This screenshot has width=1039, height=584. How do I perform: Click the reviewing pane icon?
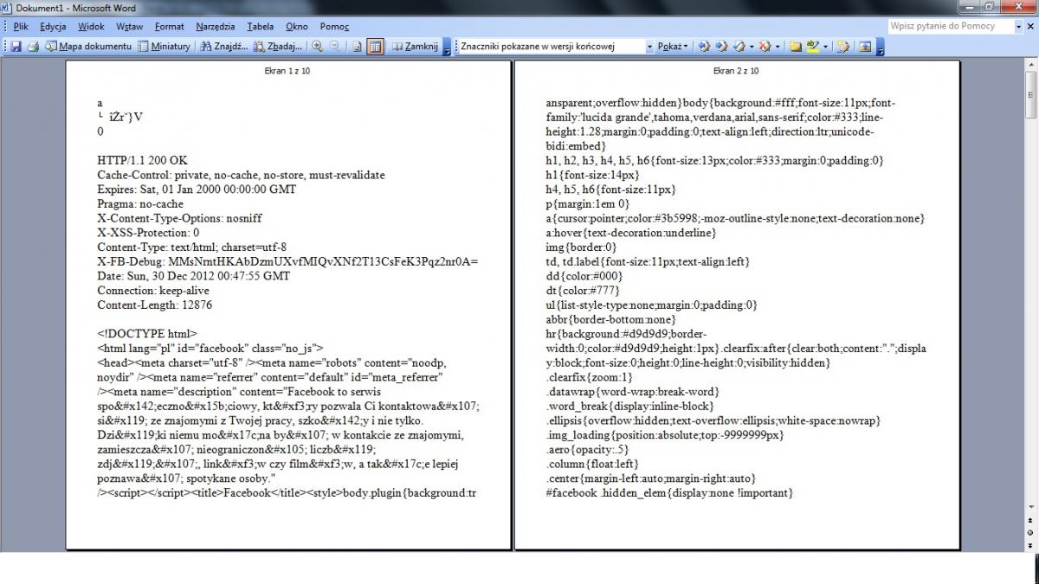click(x=863, y=46)
